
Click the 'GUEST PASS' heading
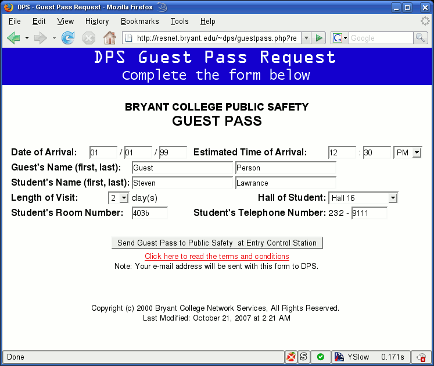(217, 121)
